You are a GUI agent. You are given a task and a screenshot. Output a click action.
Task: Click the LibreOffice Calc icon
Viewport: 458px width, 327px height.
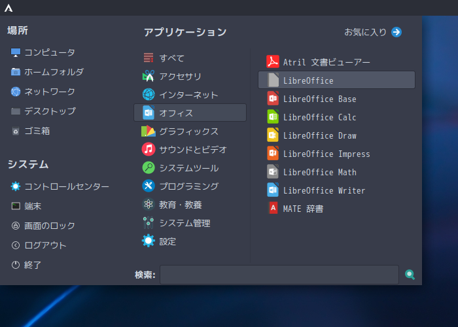click(273, 117)
